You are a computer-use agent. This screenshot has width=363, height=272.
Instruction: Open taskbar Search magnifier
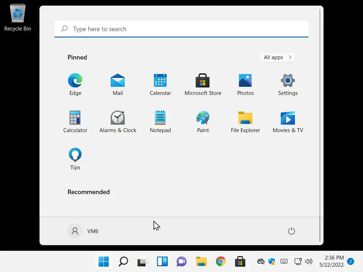point(123,262)
